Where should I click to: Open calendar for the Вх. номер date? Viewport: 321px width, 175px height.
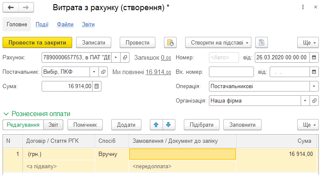pyautogui.click(x=314, y=72)
